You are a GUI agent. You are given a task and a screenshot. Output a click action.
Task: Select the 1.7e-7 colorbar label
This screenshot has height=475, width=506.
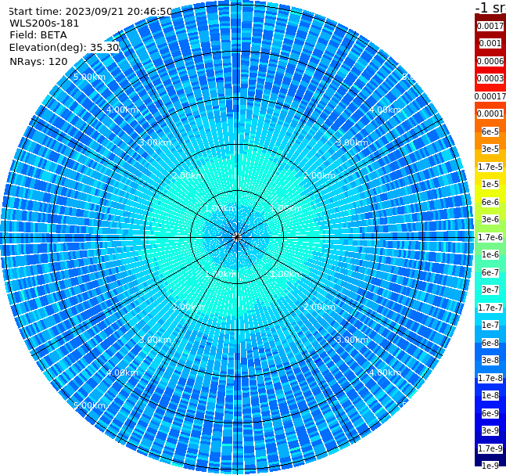[490, 308]
